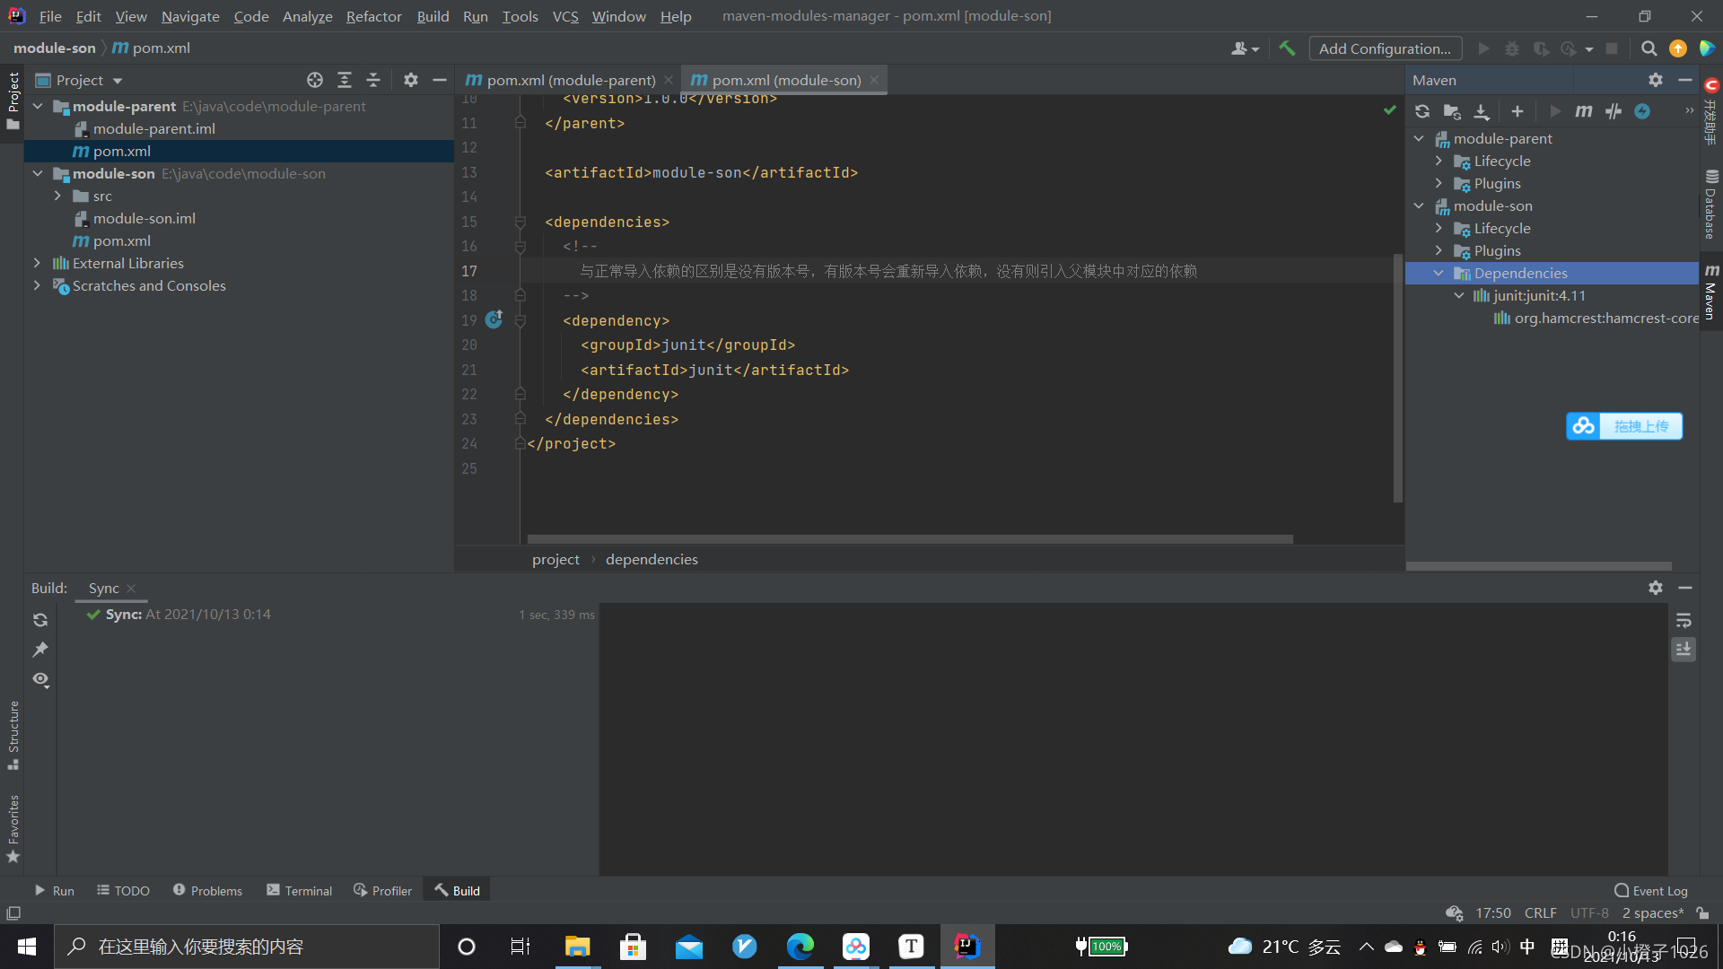Image resolution: width=1723 pixels, height=969 pixels.
Task: Click Add Configuration button
Action: [x=1385, y=48]
